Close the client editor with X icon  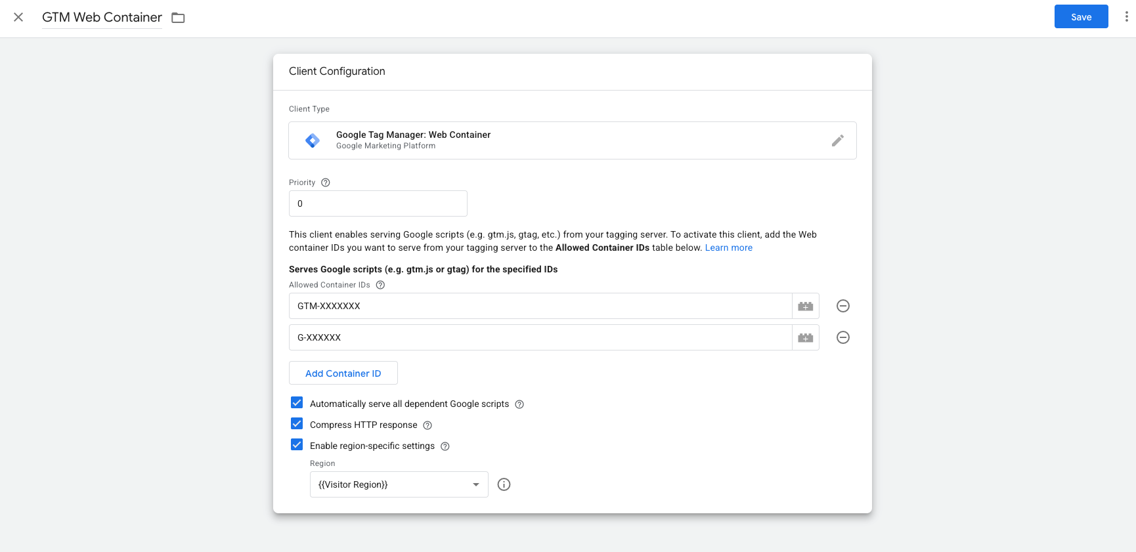(x=18, y=17)
